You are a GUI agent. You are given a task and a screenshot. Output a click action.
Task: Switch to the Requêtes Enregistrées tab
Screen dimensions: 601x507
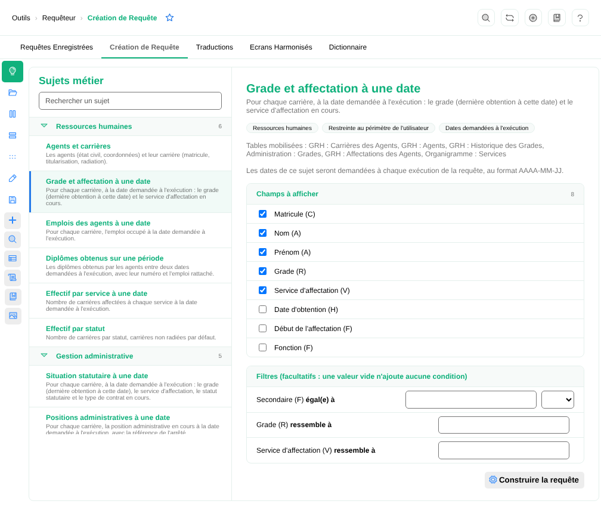(x=56, y=47)
